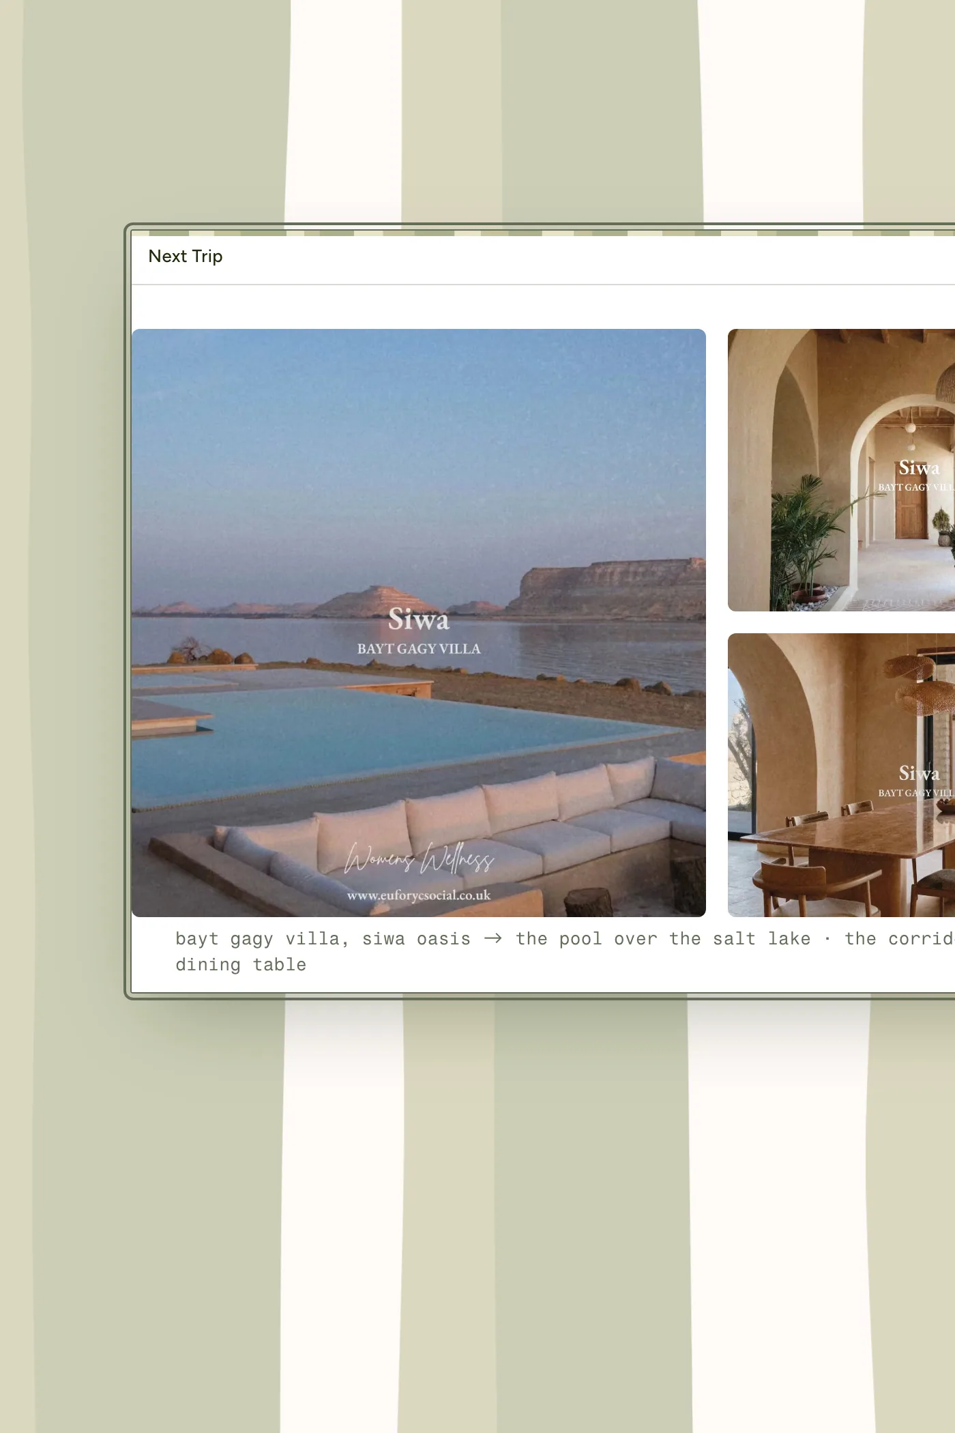Open the Siwa arched corridor photo

click(841, 470)
